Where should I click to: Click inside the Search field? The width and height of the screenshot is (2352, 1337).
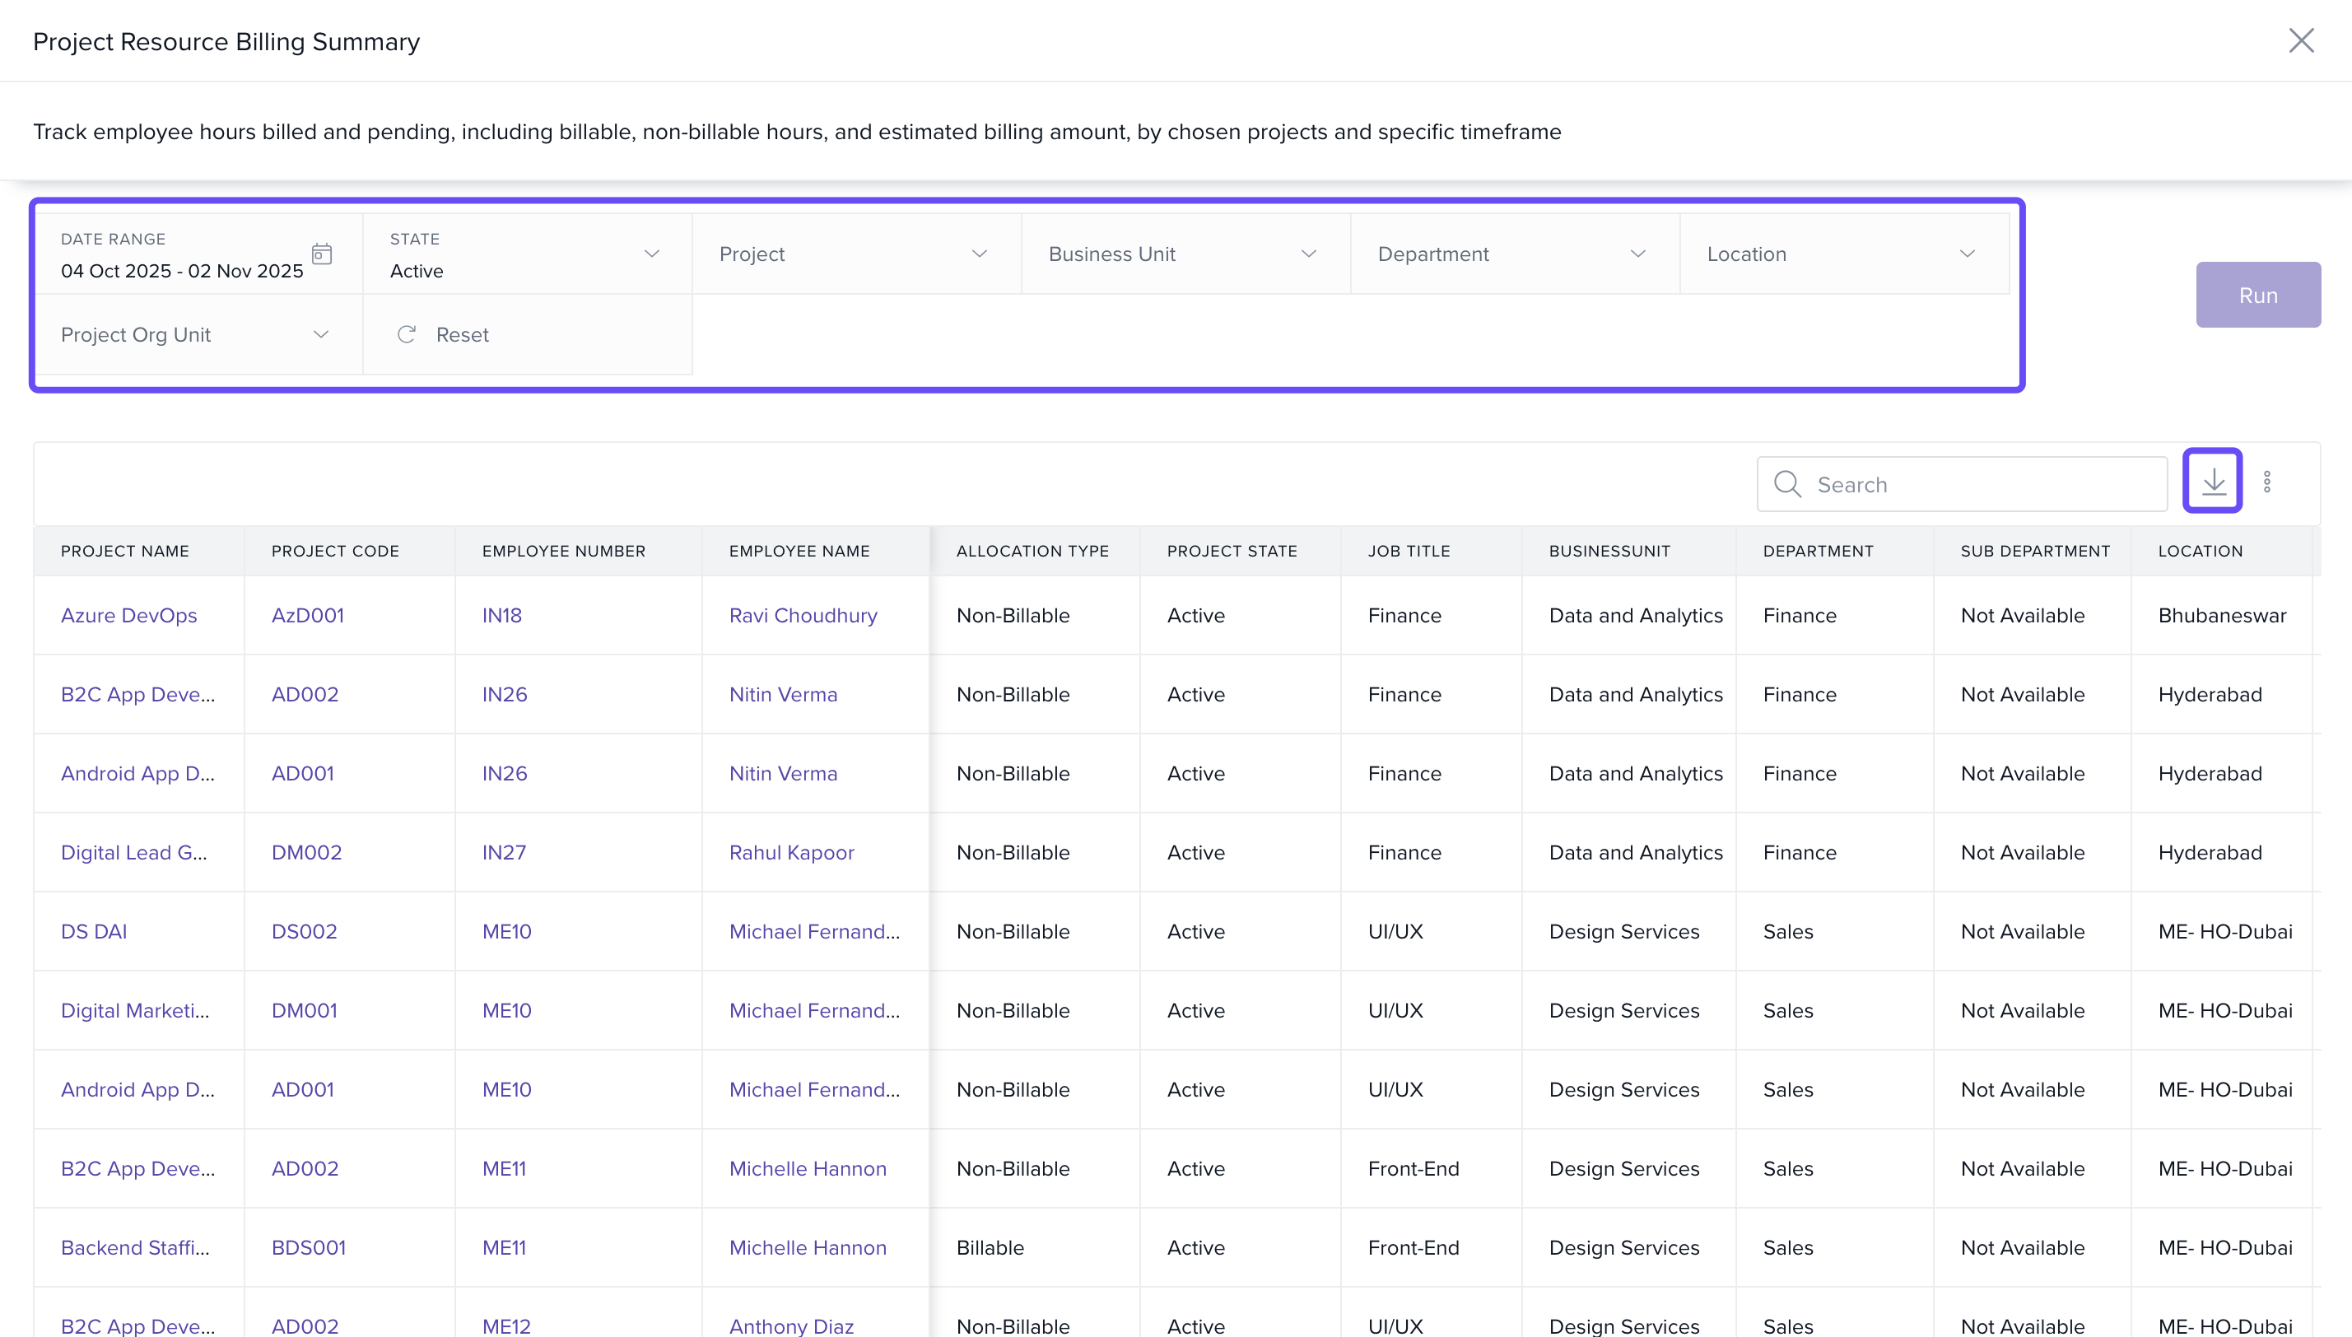(x=1983, y=484)
